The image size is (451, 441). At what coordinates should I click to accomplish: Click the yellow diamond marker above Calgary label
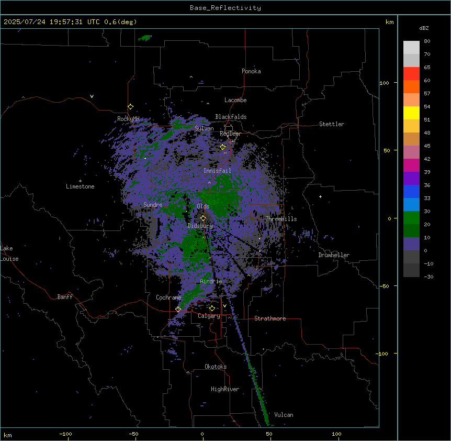212,308
